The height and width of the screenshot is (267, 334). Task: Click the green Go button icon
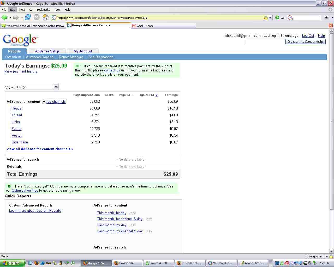point(277,17)
